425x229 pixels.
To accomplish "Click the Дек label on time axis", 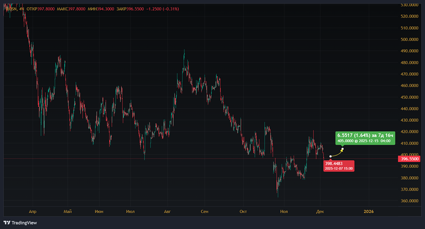I will (320, 212).
